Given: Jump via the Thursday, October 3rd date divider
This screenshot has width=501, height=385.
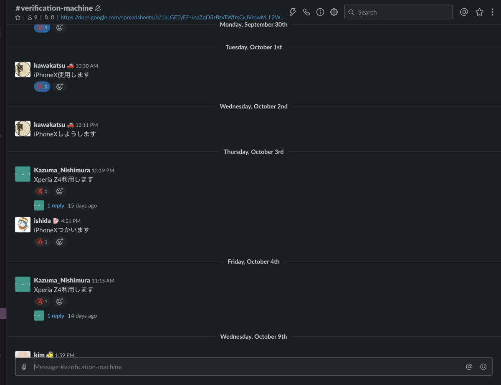Looking at the screenshot, I should [x=253, y=152].
